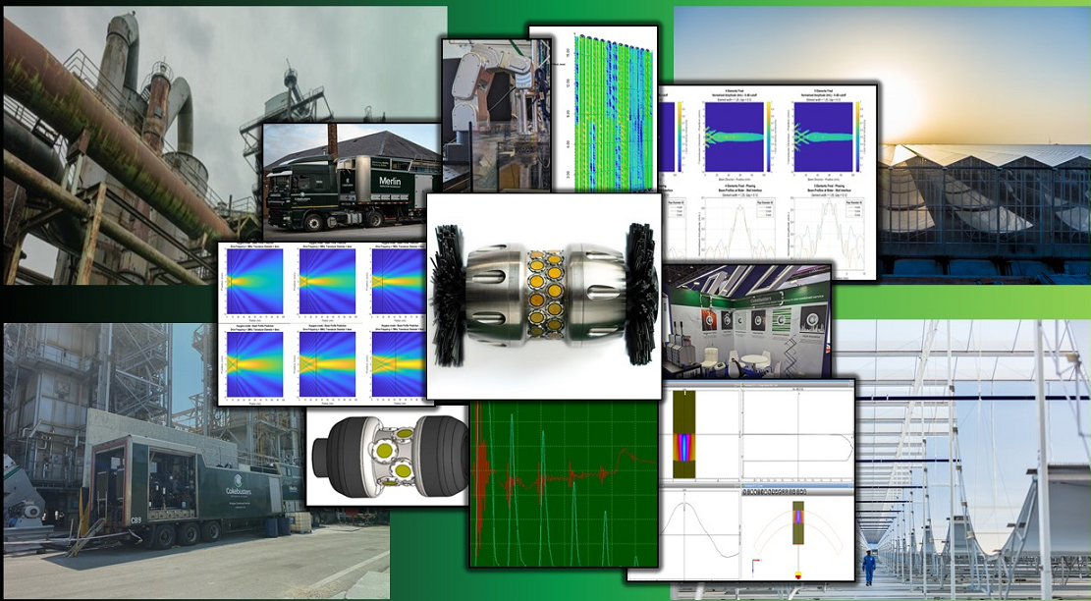Click the person in blue in the solar field

[x=867, y=567]
